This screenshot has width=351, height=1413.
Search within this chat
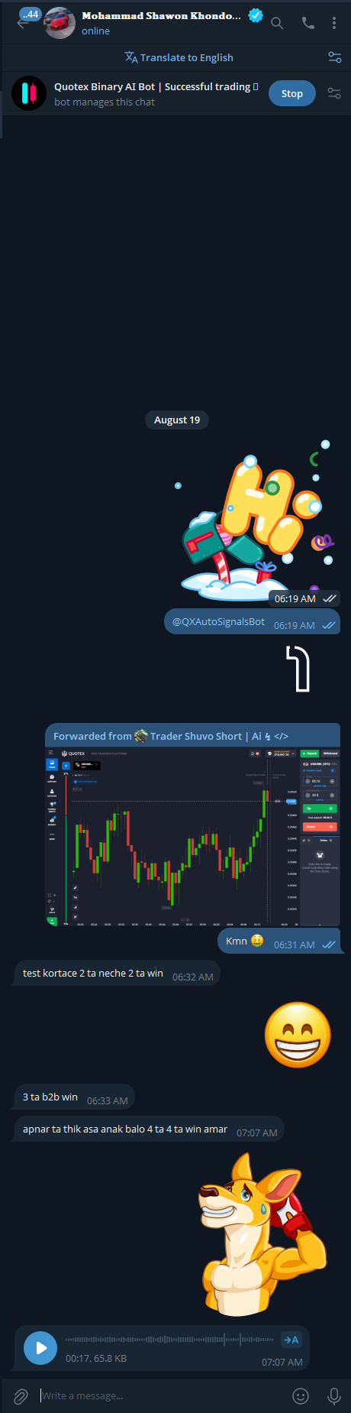[x=277, y=23]
